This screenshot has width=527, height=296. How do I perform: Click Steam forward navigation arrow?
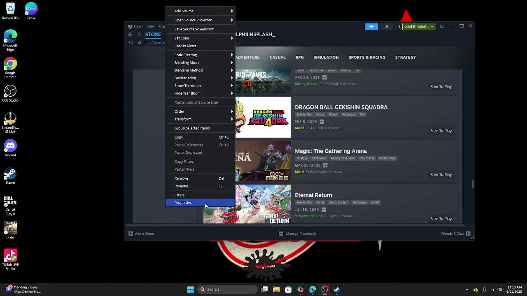pos(139,35)
